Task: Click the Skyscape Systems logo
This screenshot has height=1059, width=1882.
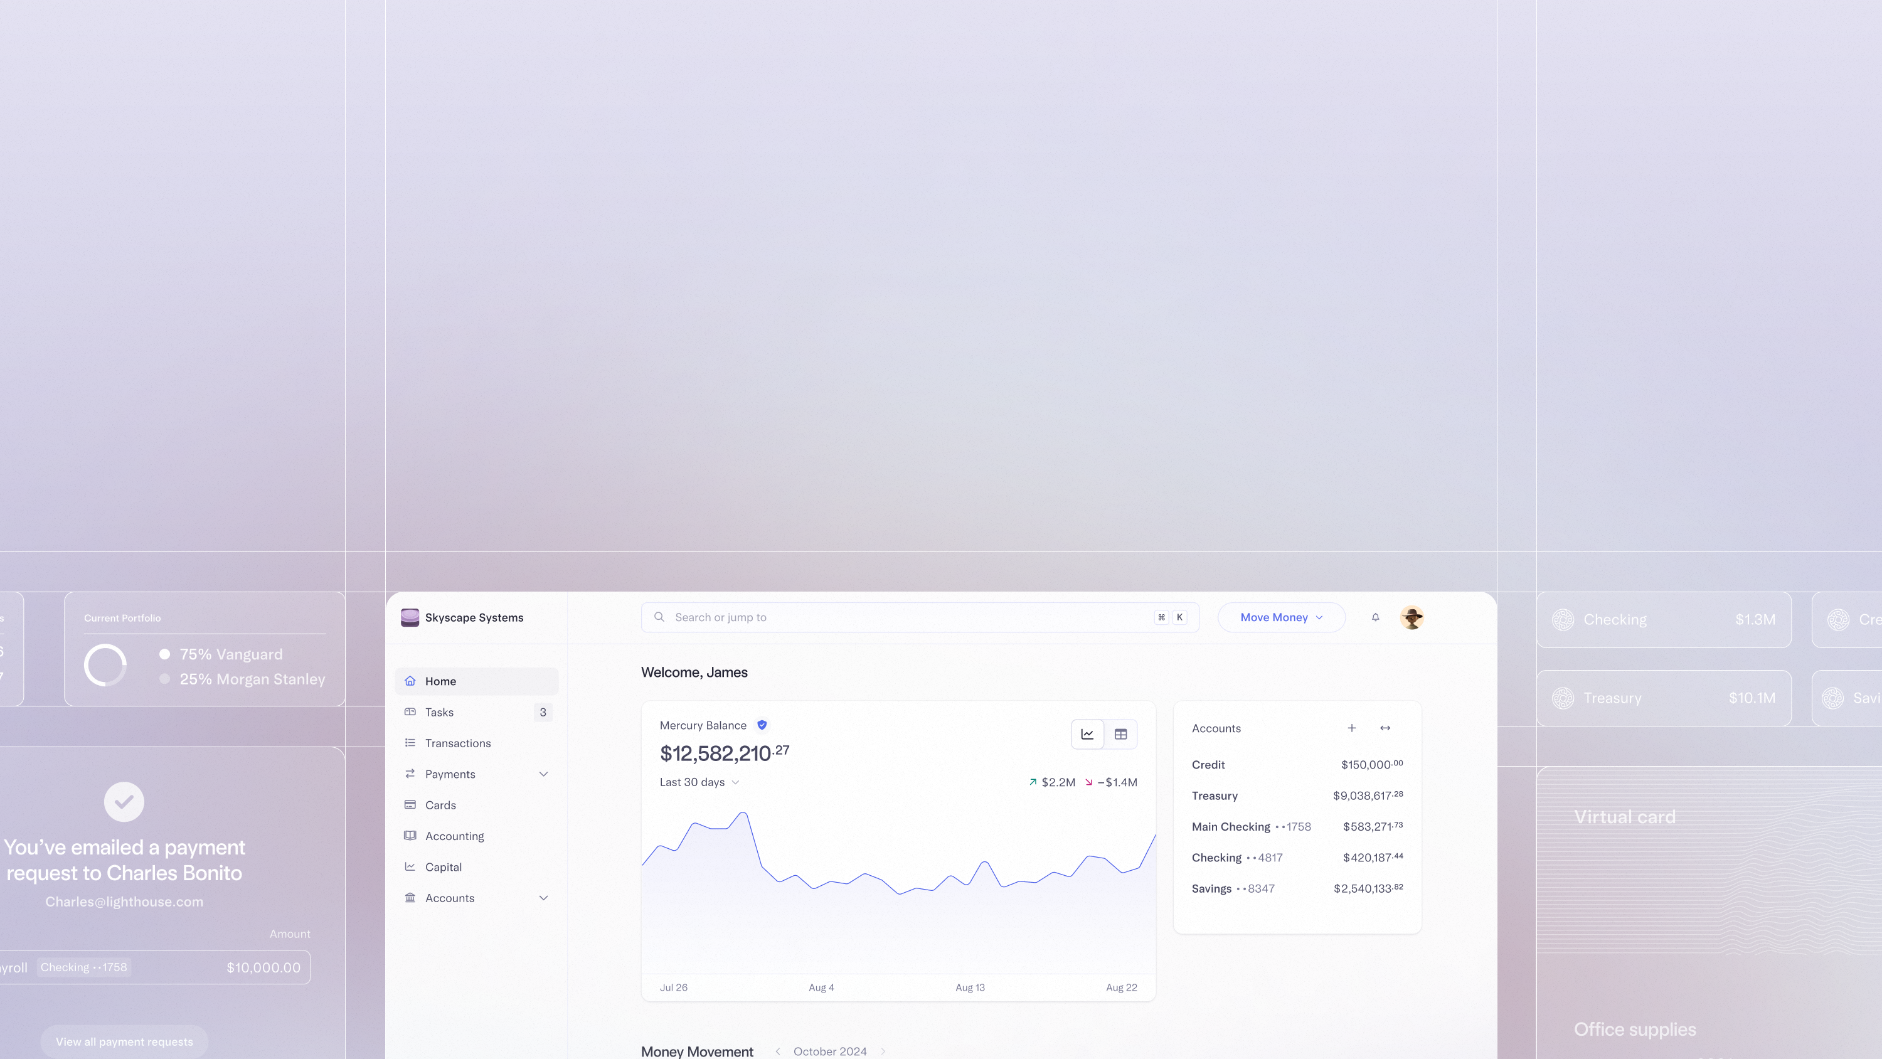Action: click(411, 617)
